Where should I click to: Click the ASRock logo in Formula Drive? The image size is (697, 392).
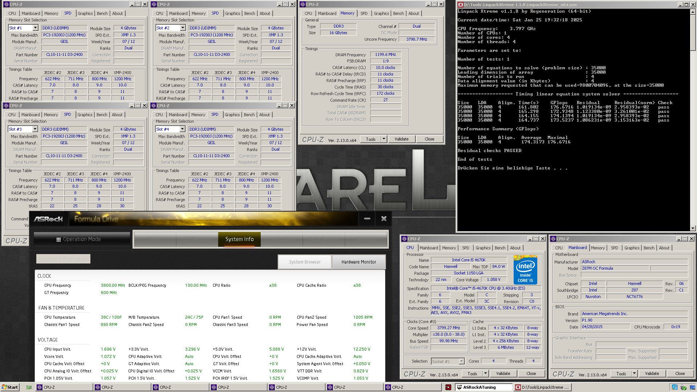coord(48,219)
